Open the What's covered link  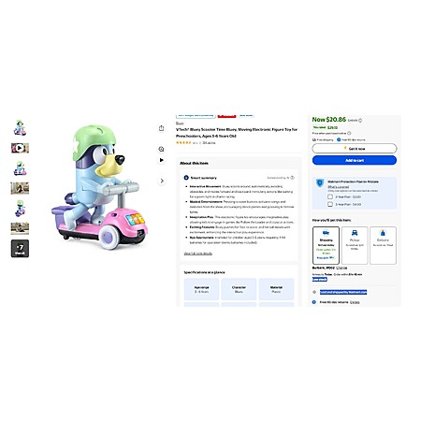click(x=338, y=187)
